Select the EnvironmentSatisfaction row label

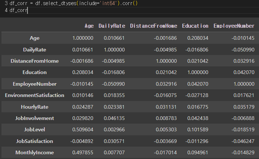(34, 96)
